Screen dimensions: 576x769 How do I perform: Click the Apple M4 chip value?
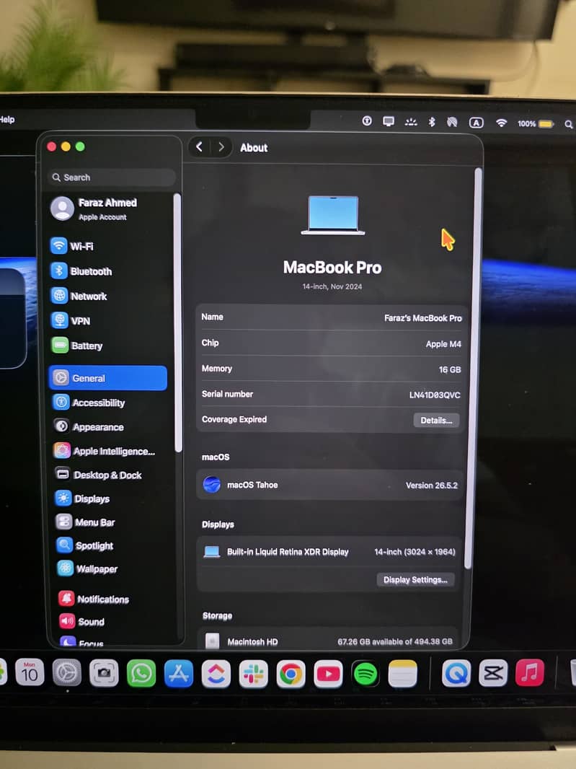(443, 344)
